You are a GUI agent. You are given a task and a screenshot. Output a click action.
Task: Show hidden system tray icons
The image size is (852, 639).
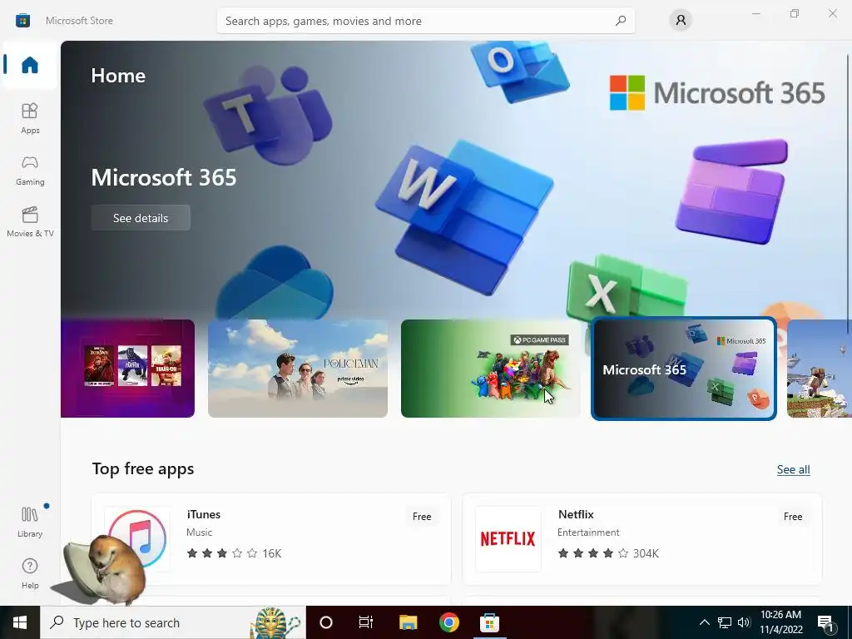[x=704, y=622]
